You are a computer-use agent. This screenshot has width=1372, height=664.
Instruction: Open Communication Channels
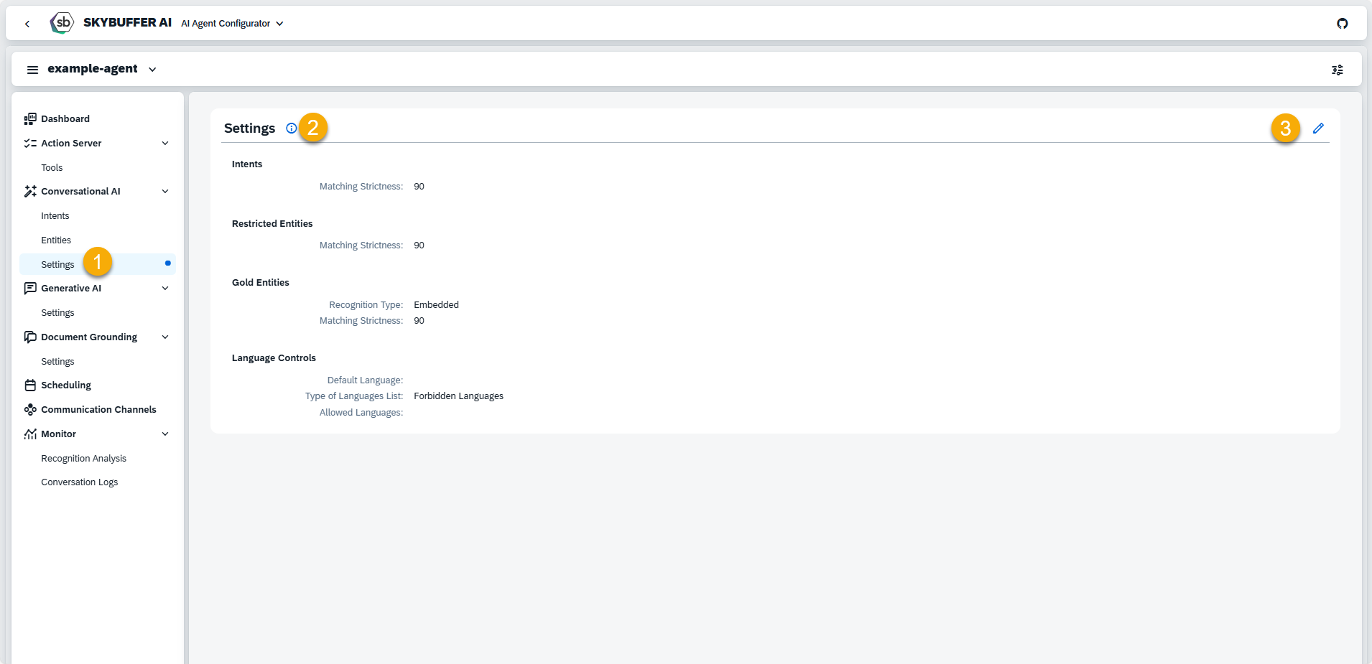coord(98,410)
